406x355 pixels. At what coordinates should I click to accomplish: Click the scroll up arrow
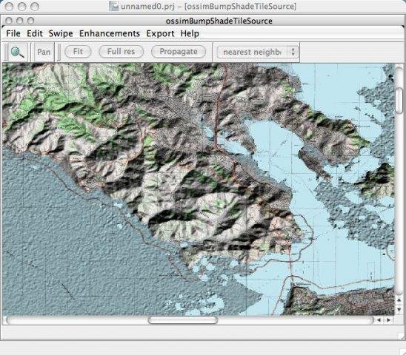(x=399, y=300)
